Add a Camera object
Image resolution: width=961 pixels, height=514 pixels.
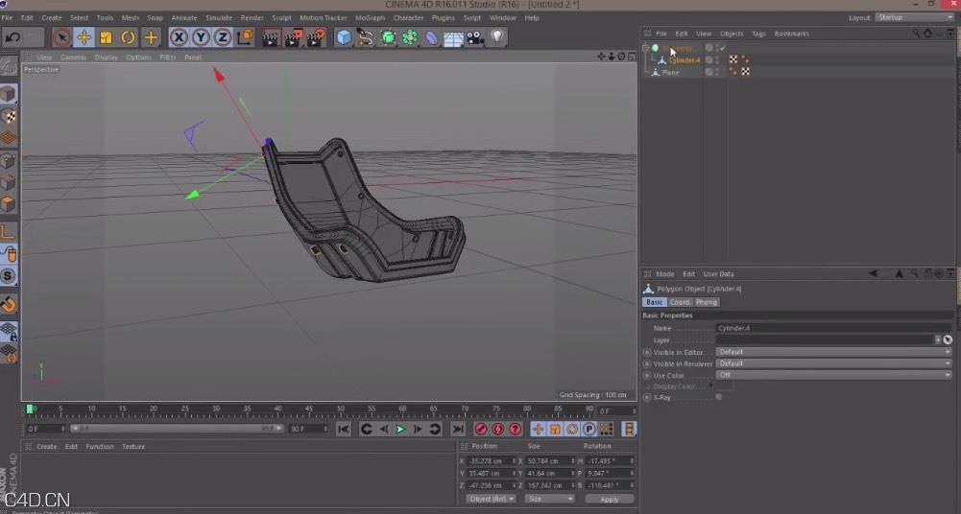475,37
